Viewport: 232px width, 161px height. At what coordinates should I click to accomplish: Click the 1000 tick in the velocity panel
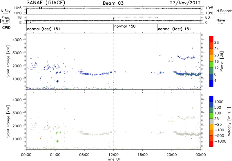point(17,139)
